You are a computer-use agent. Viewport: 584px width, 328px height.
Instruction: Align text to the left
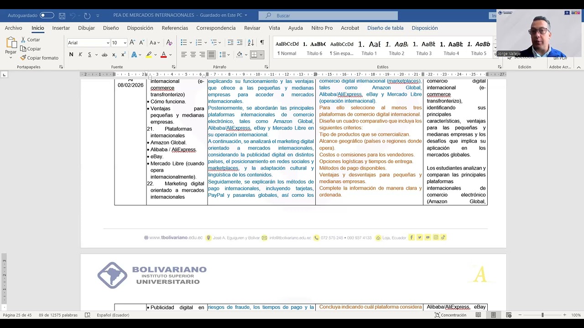184,55
